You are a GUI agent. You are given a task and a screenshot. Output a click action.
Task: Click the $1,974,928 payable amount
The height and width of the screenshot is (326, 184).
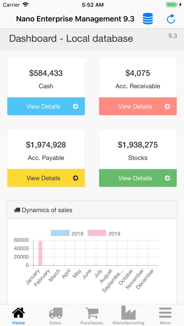[x=46, y=145]
